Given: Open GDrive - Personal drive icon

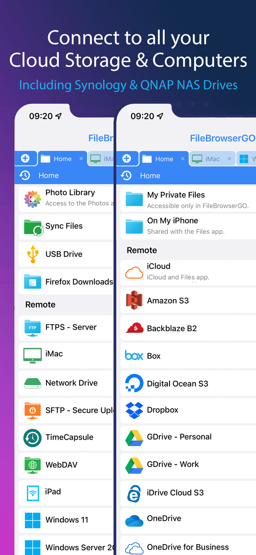Looking at the screenshot, I should pyautogui.click(x=134, y=438).
